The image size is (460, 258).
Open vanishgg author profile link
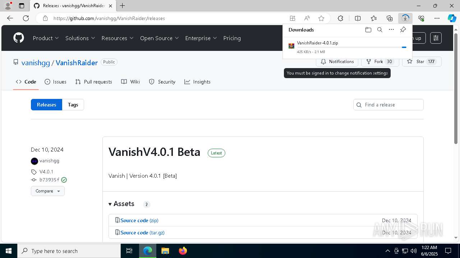click(49, 161)
